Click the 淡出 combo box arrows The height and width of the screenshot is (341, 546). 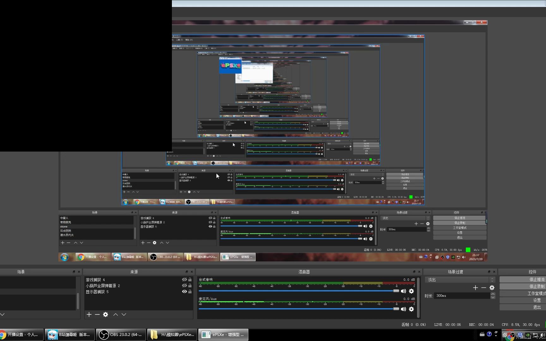pyautogui.click(x=492, y=280)
